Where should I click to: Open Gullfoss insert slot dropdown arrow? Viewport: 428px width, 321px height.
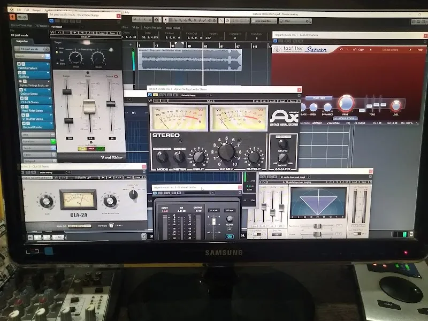point(48,73)
